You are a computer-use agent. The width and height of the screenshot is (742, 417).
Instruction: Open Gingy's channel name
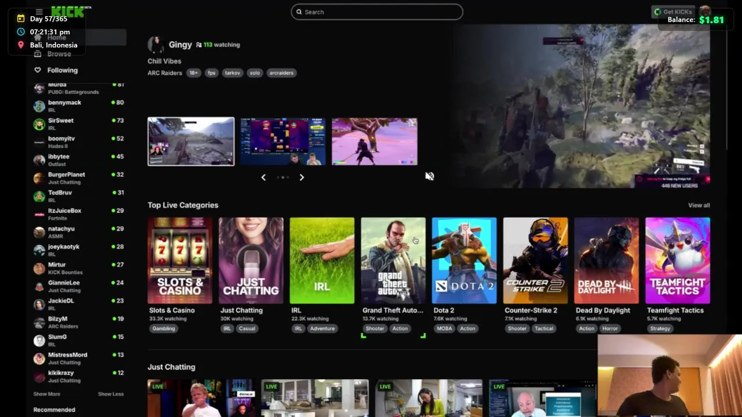(x=180, y=45)
